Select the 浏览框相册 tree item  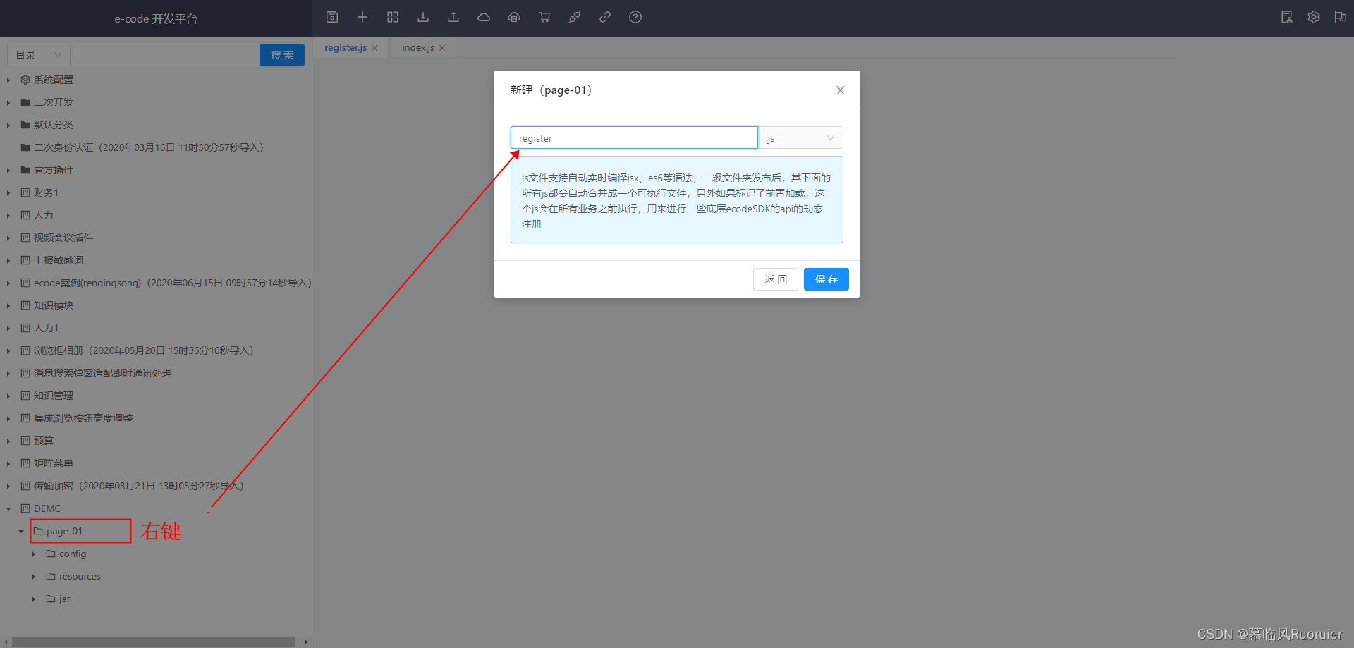tap(144, 350)
